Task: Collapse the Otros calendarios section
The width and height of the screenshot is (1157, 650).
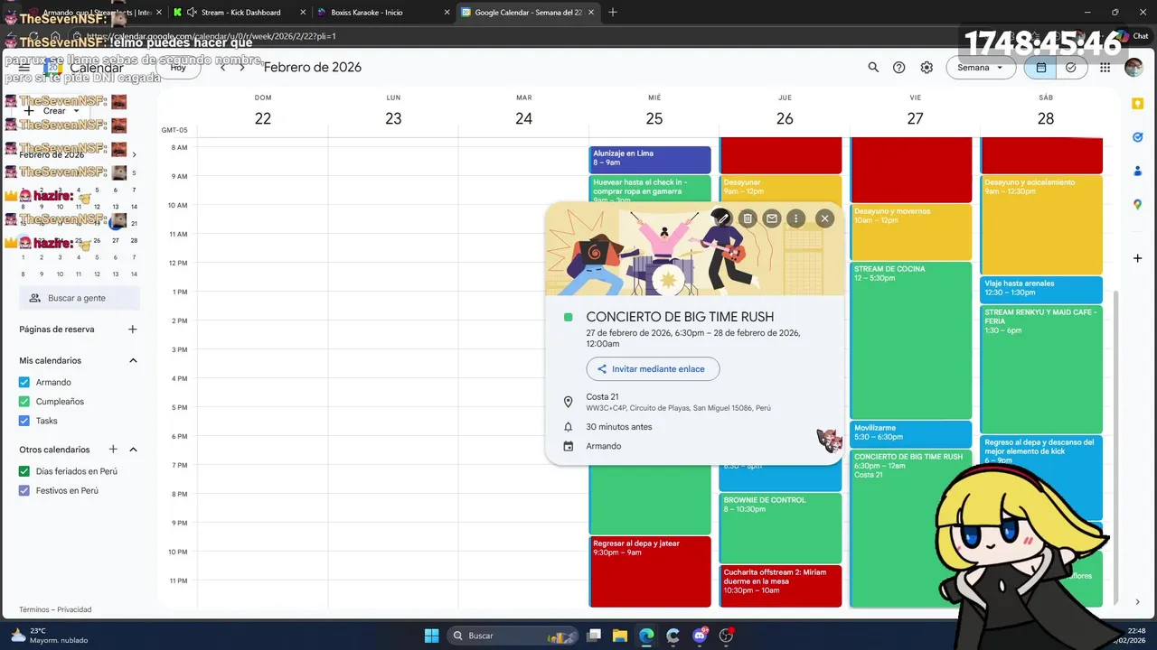Action: (133, 450)
